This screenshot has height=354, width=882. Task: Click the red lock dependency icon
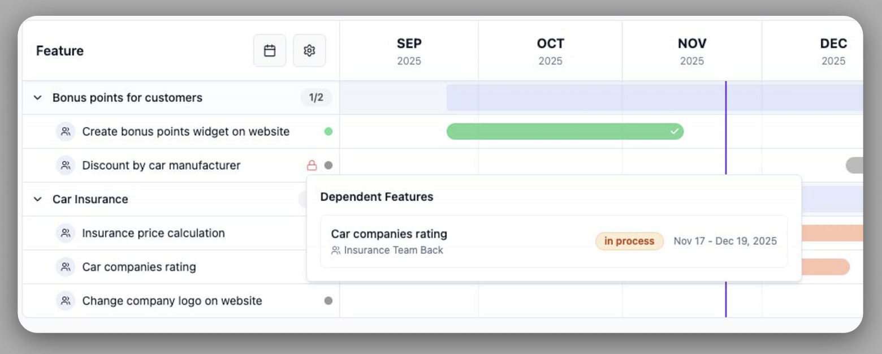312,165
